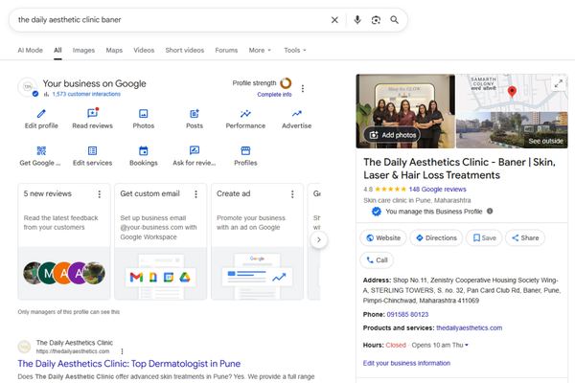Switch to the Maps tab
Image resolution: width=575 pixels, height=383 pixels.
[x=114, y=50]
